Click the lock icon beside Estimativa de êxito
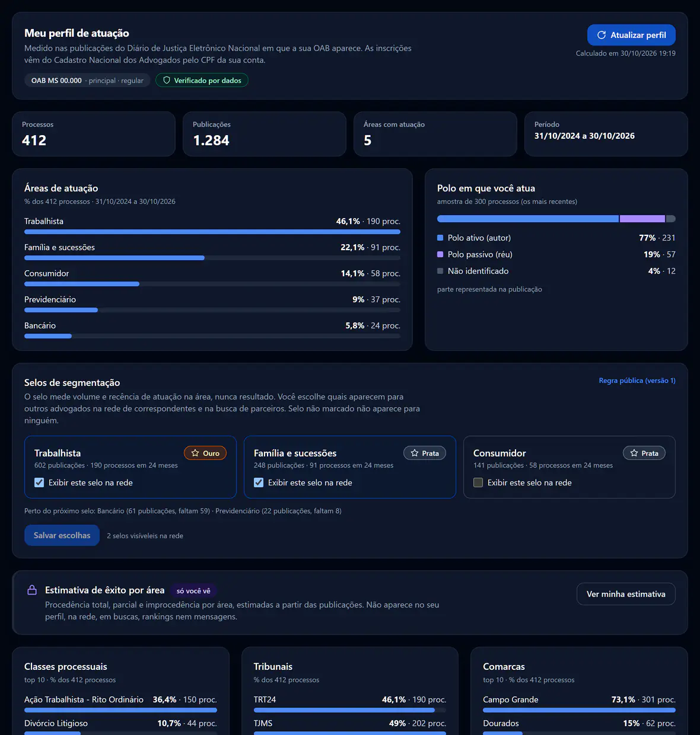Screen dimensions: 700x735 coord(32,590)
